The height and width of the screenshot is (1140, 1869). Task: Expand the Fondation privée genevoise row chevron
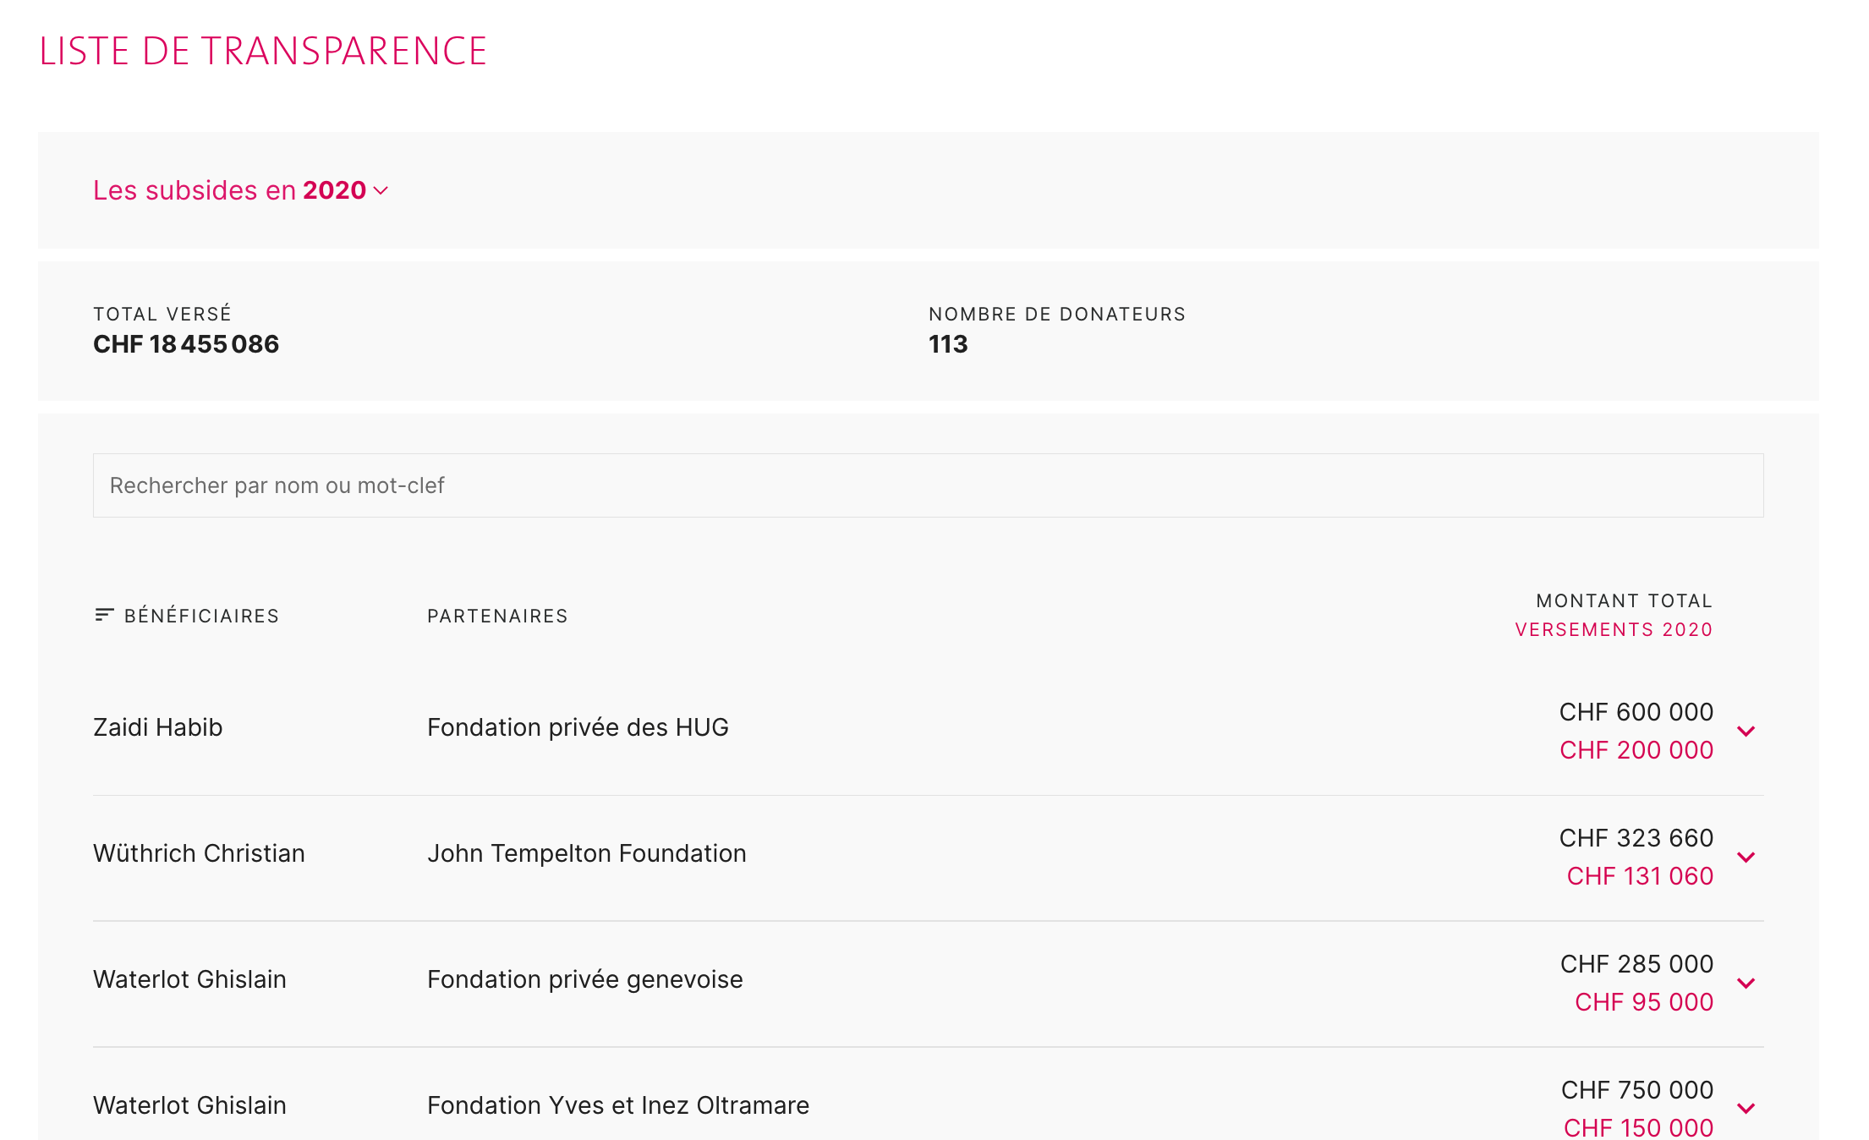pyautogui.click(x=1746, y=983)
